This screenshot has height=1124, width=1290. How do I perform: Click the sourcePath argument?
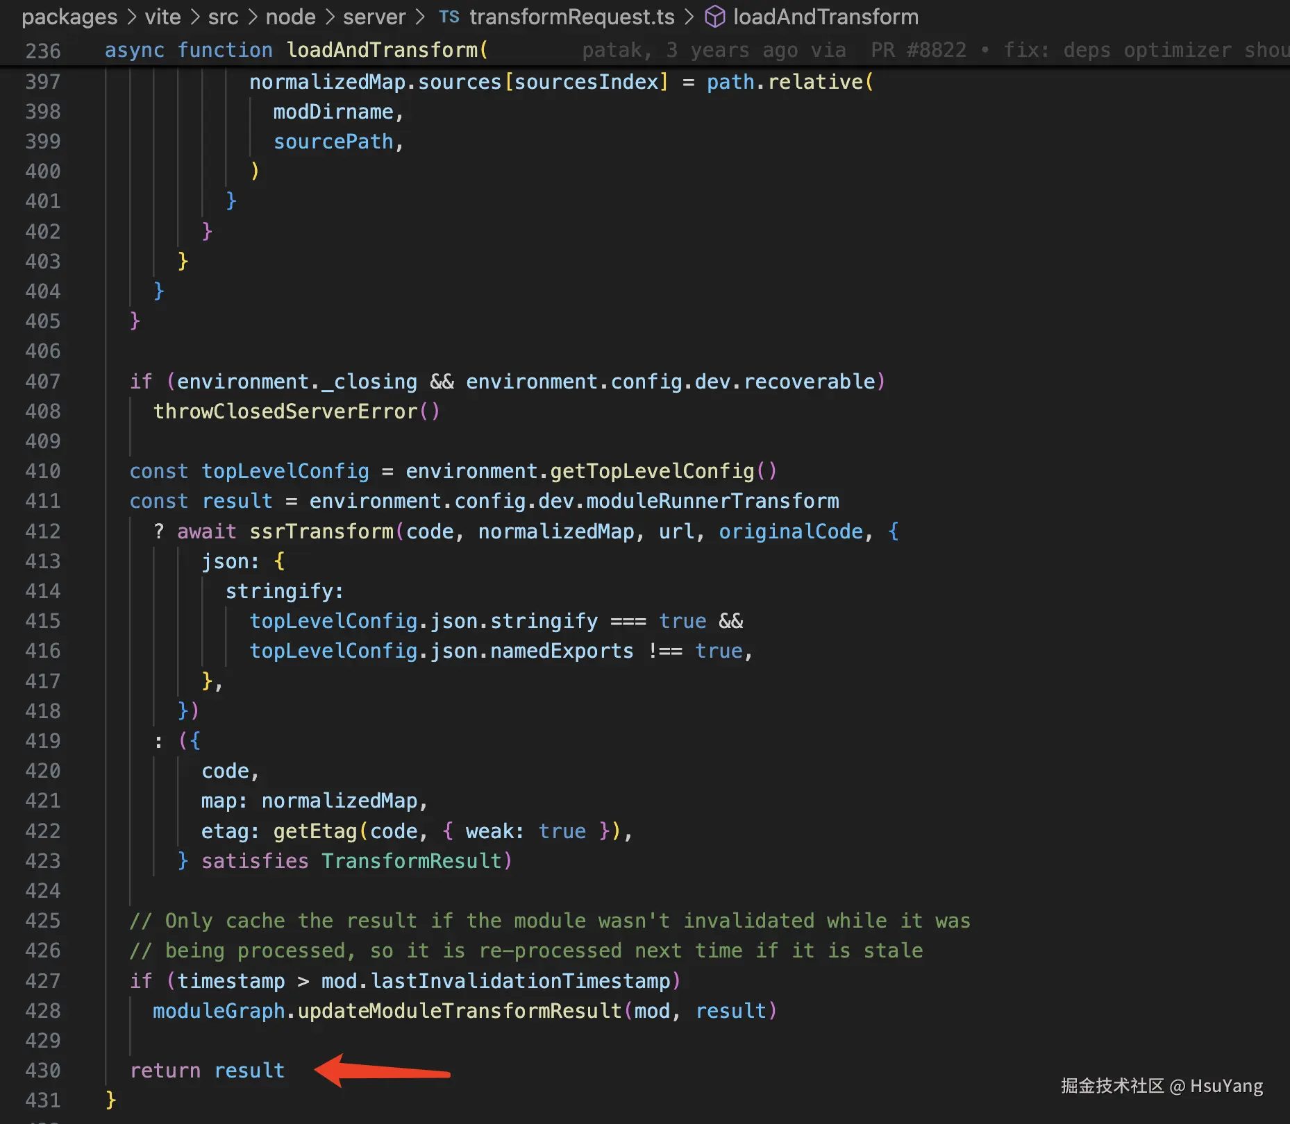(x=333, y=142)
